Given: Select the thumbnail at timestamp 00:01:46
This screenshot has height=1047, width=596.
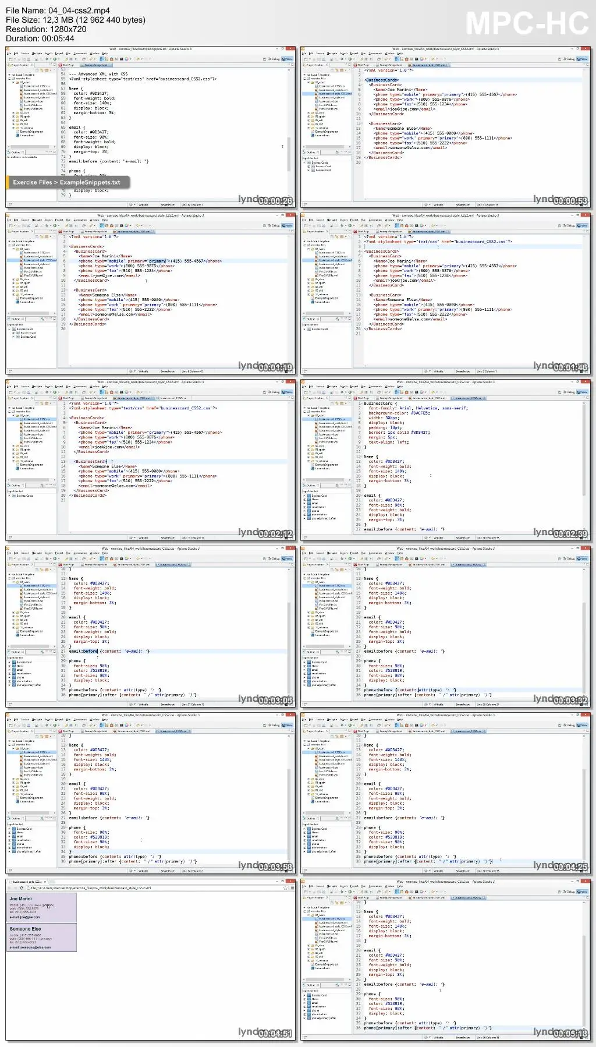Looking at the screenshot, I should click(446, 293).
